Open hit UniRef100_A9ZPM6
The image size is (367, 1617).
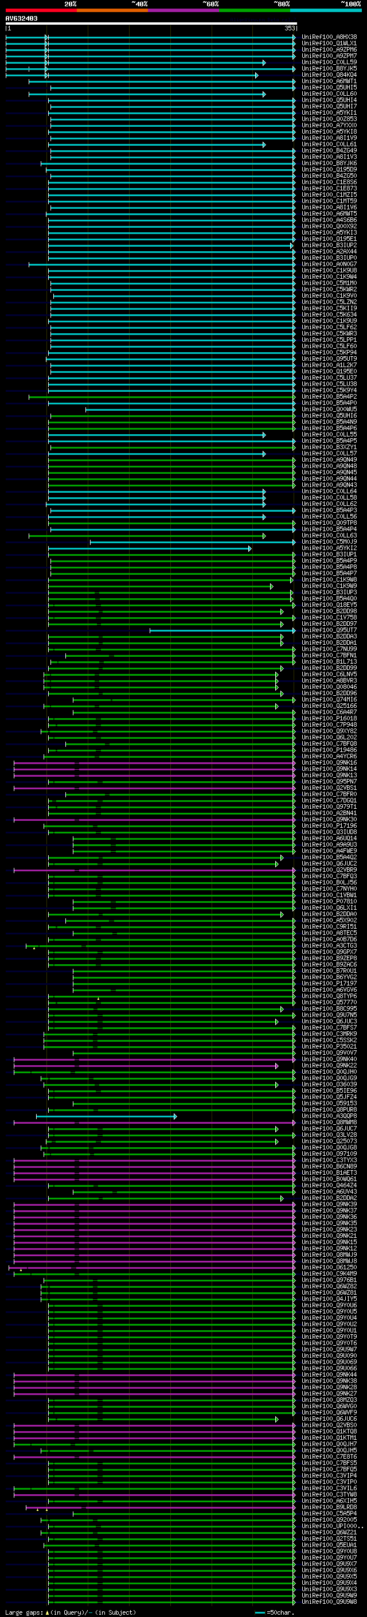(x=329, y=49)
